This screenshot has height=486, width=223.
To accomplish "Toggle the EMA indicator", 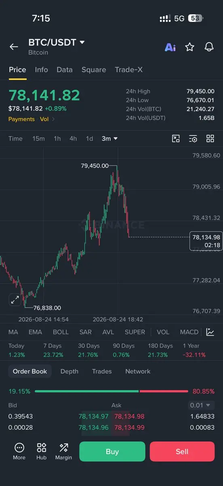I will [35, 332].
